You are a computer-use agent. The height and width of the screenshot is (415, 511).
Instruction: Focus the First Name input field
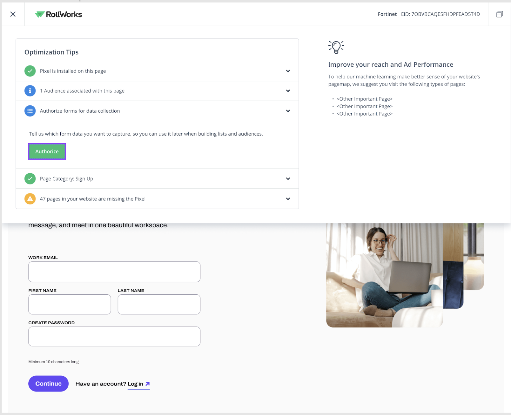(70, 304)
